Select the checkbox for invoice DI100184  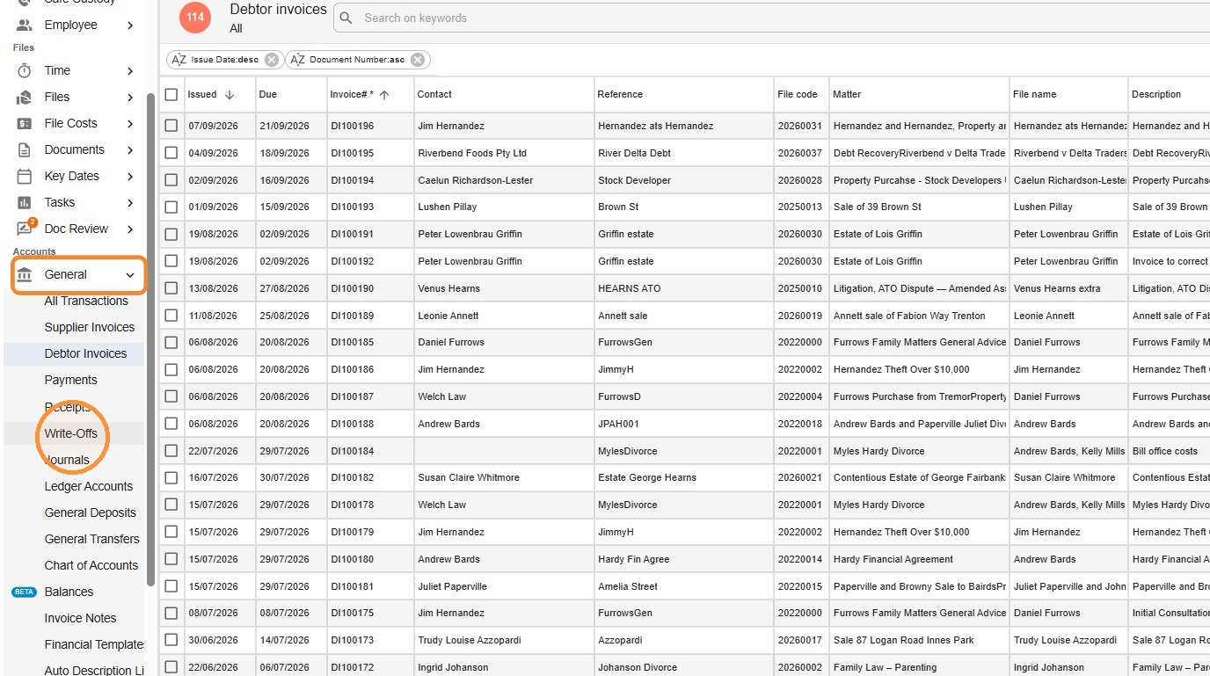tap(171, 451)
